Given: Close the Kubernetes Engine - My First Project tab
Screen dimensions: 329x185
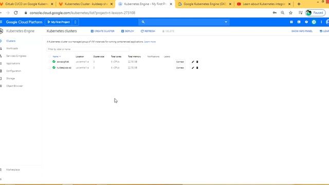Looking at the screenshot, I should [x=171, y=4].
